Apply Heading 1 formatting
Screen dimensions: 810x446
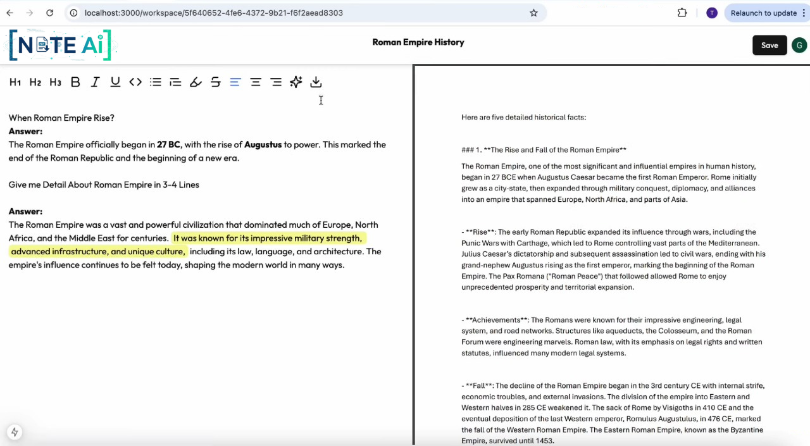(x=15, y=82)
